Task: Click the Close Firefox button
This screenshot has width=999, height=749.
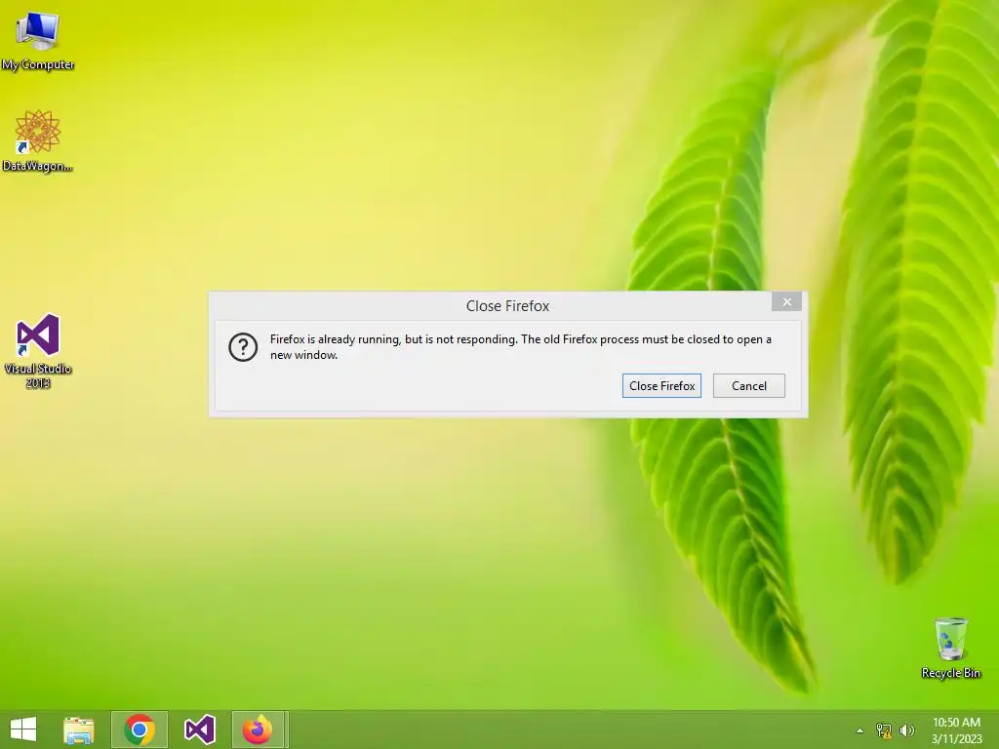Action: click(x=661, y=385)
